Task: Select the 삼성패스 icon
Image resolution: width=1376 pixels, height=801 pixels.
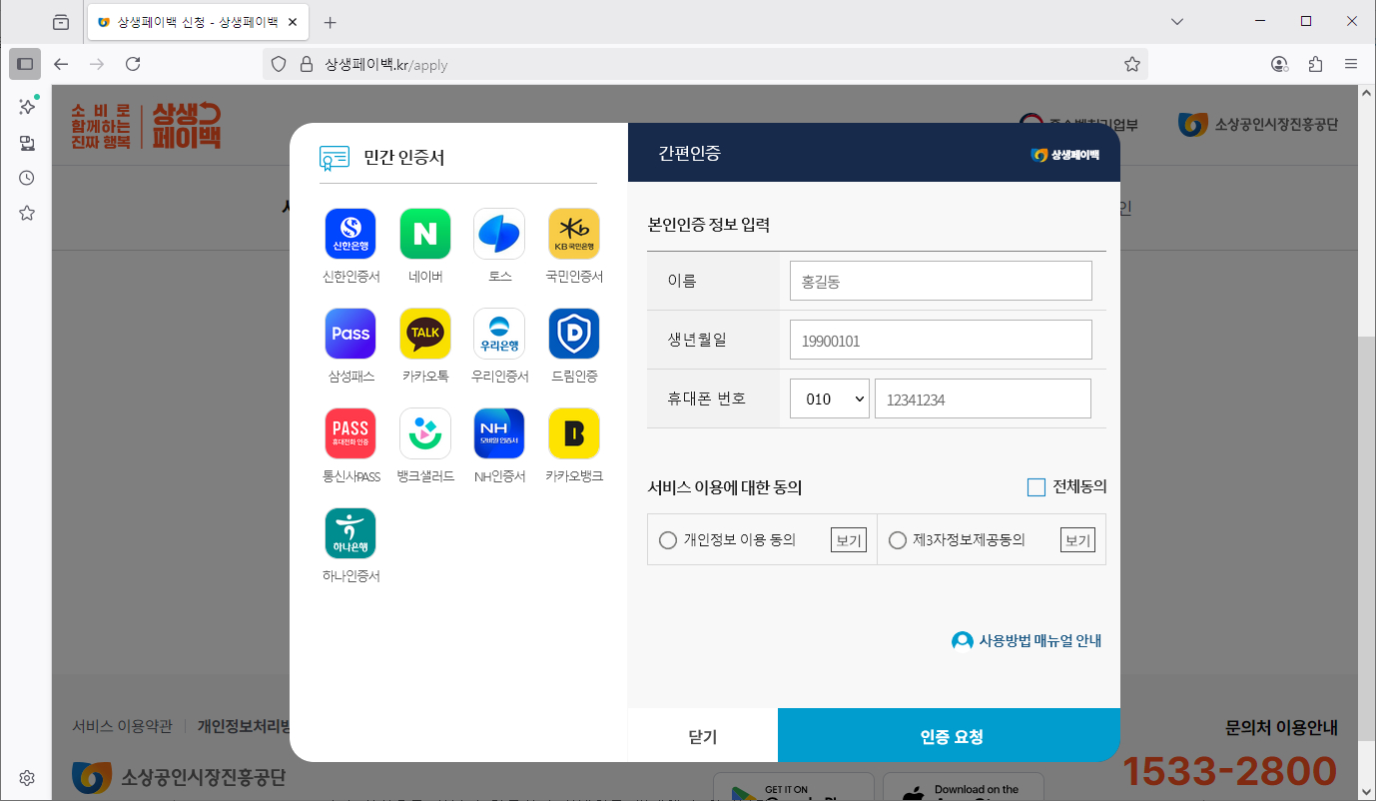Action: pos(350,334)
